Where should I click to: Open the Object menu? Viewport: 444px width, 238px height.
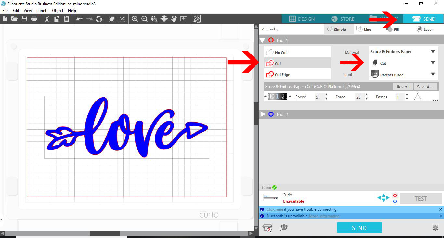click(58, 10)
